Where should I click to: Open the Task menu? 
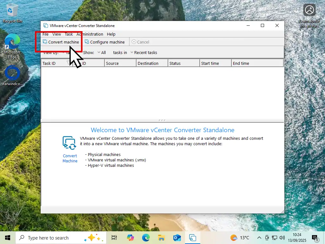[69, 34]
